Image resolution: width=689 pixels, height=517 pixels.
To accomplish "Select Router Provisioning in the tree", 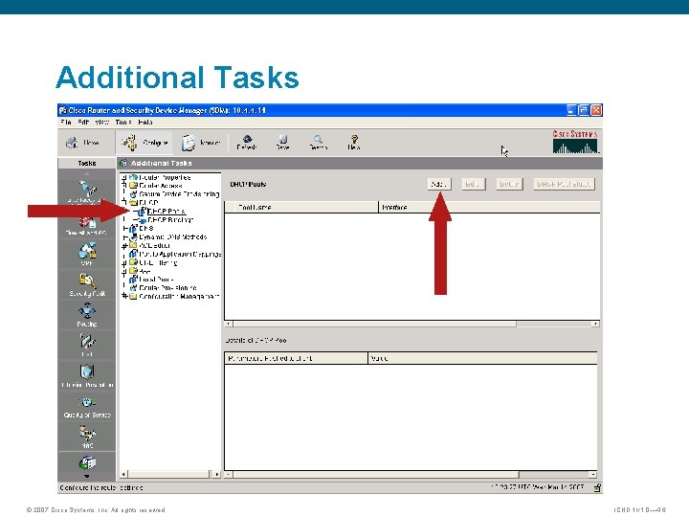I will click(167, 288).
